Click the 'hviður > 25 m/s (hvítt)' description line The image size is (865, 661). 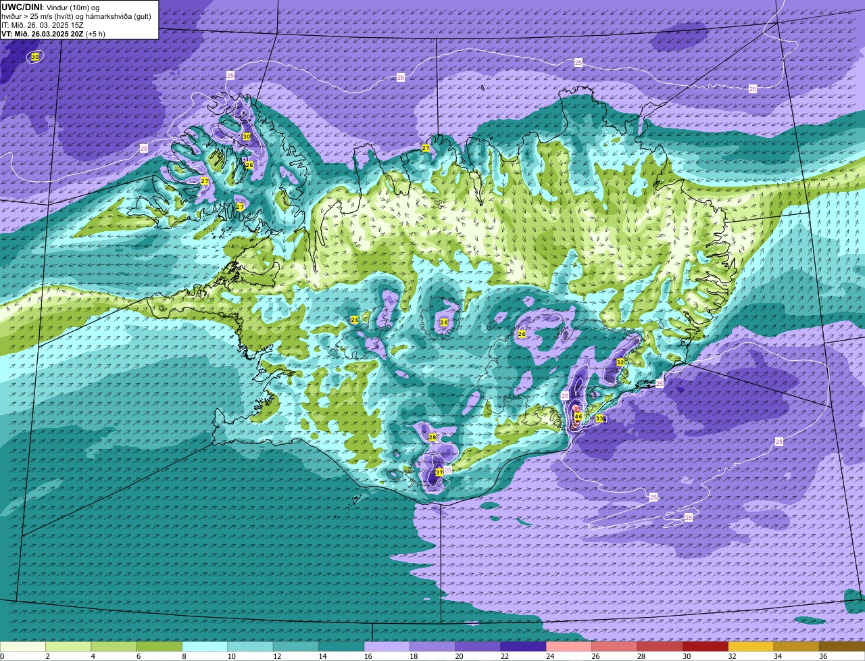(76, 16)
